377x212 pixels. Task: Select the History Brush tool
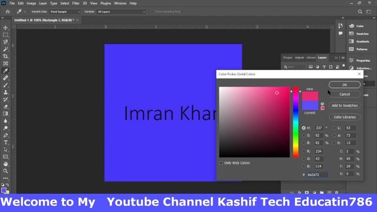(5, 100)
